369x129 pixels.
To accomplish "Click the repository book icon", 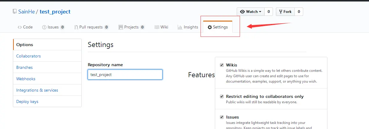I will tap(15, 12).
